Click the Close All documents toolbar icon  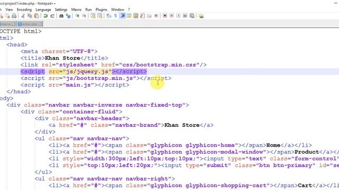pyautogui.click(x=7, y=16)
